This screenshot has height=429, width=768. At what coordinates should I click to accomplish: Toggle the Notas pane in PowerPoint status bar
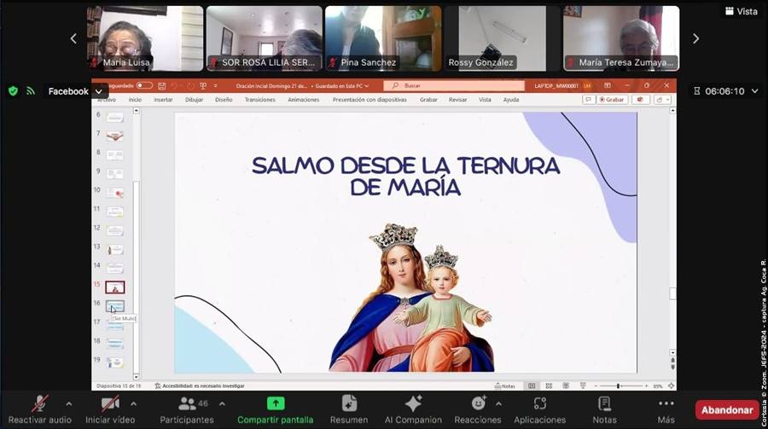505,386
